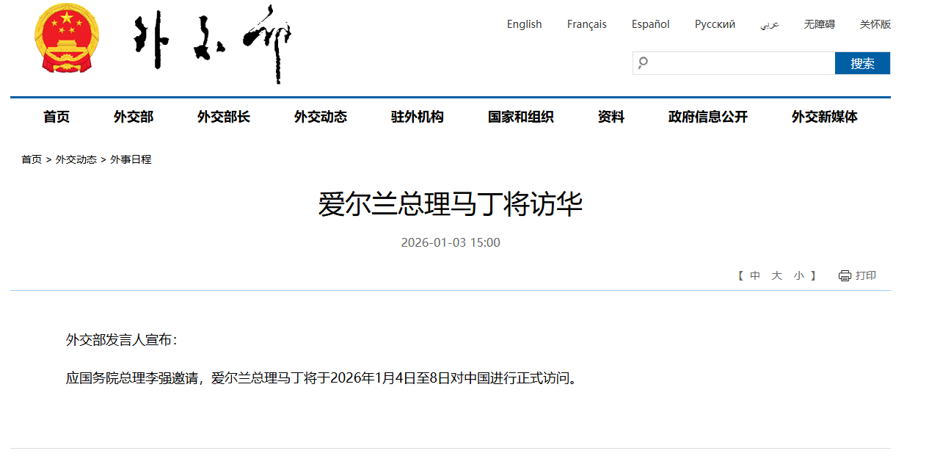Select 中 to set medium font size
The height and width of the screenshot is (470, 929).
[x=754, y=275]
